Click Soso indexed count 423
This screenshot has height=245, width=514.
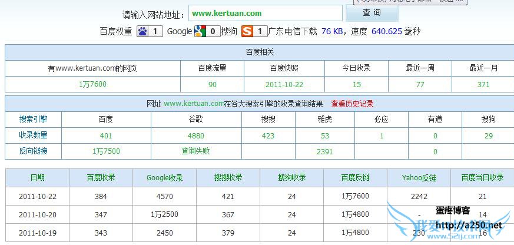pyautogui.click(x=268, y=136)
